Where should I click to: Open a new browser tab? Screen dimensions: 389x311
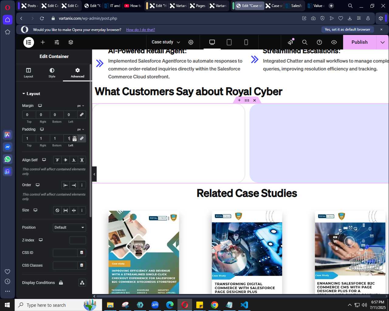[331, 6]
